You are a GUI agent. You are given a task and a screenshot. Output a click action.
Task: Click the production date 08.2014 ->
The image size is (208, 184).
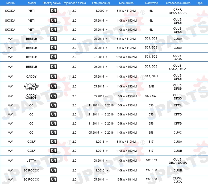click(x=101, y=161)
